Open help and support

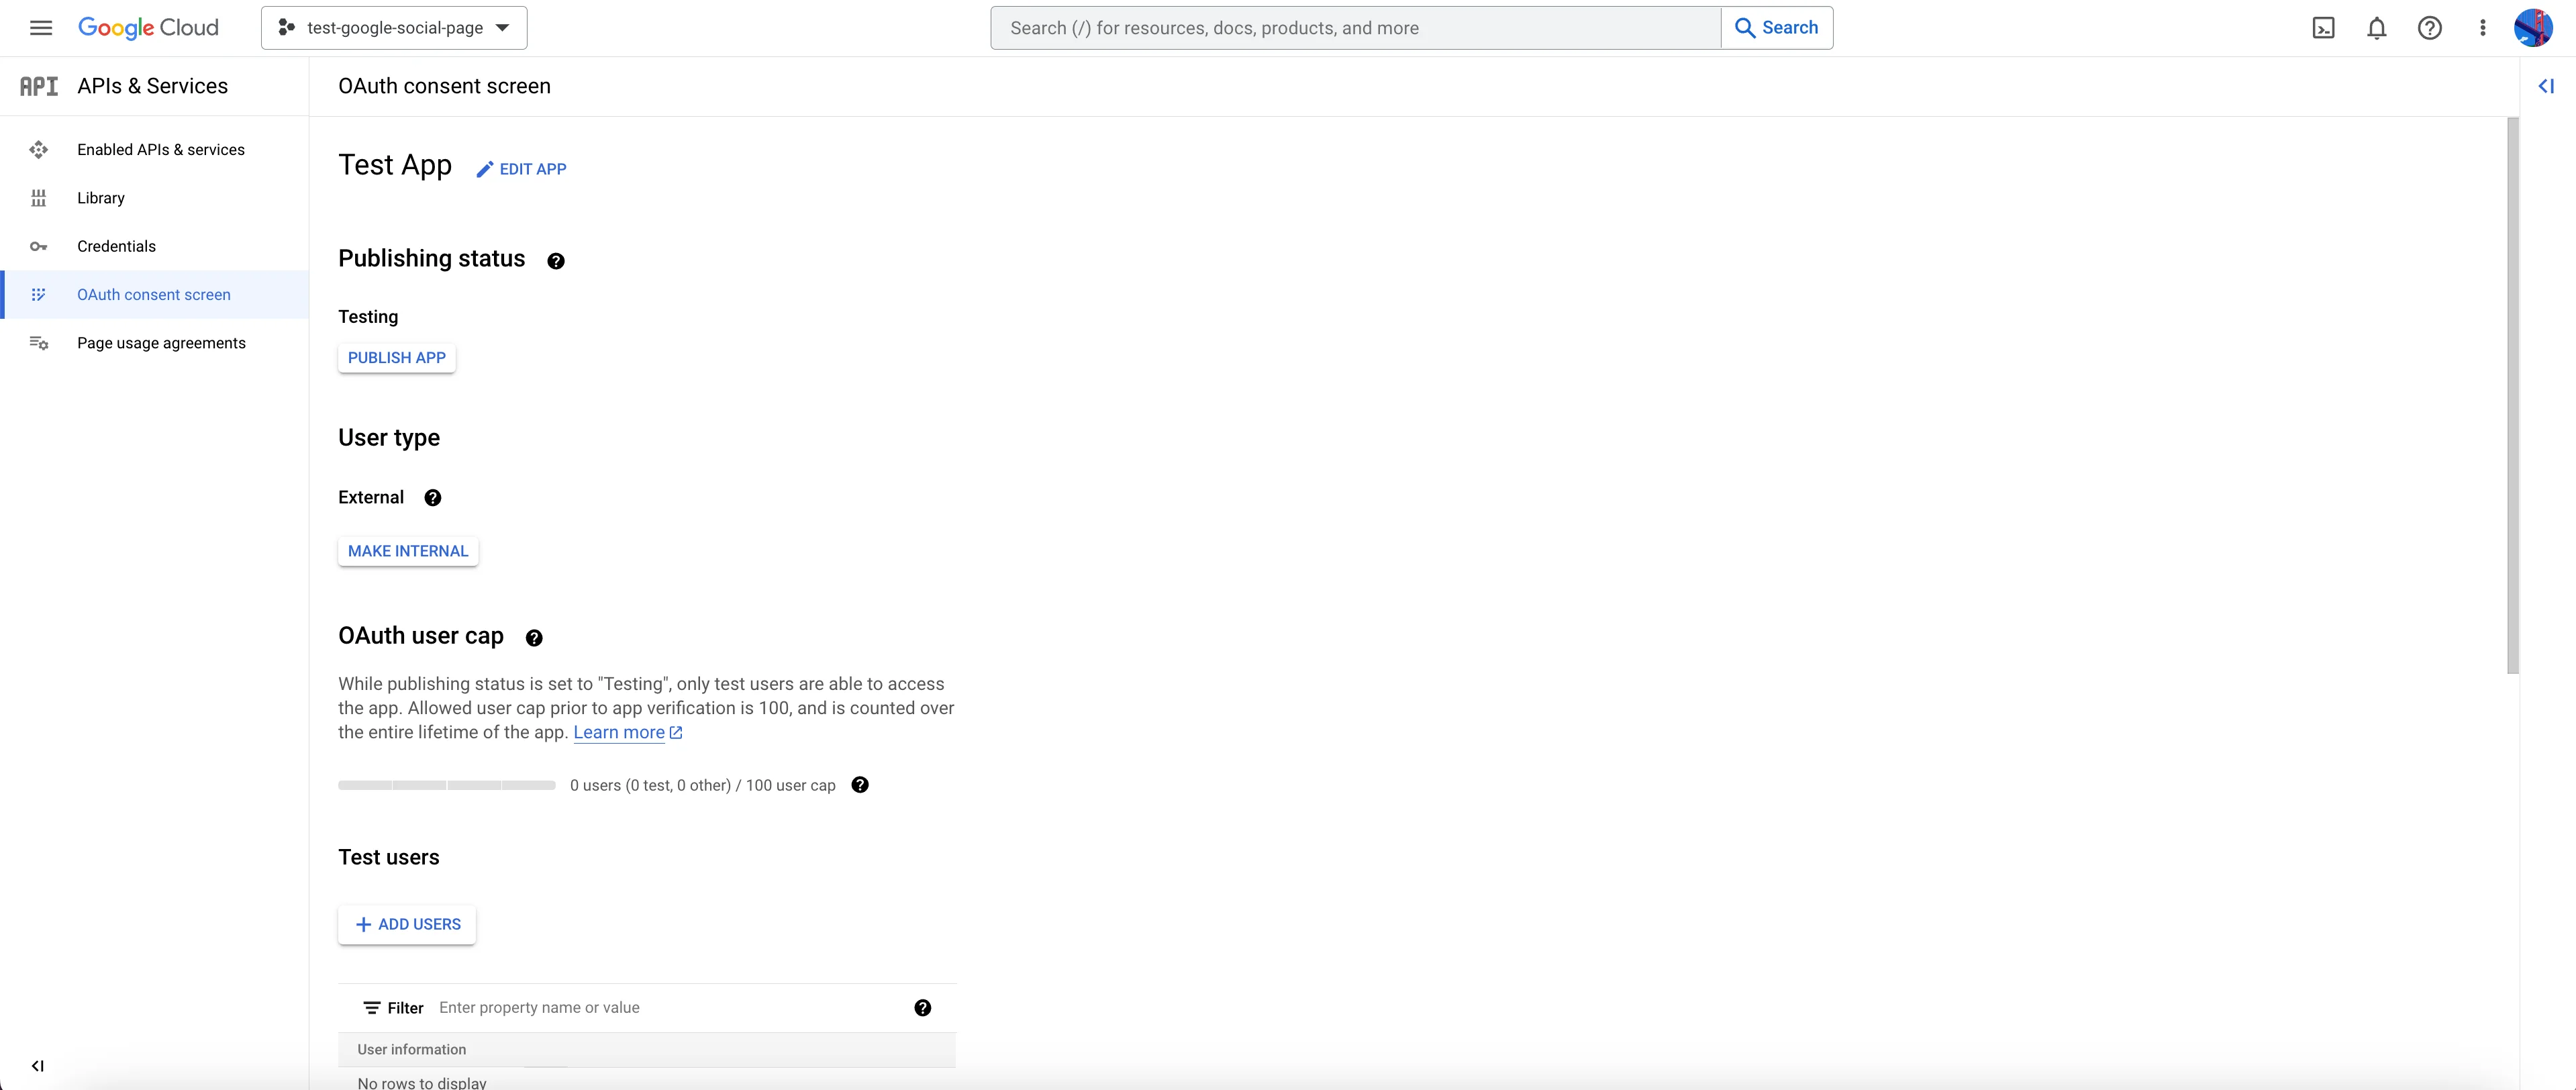pyautogui.click(x=2430, y=27)
